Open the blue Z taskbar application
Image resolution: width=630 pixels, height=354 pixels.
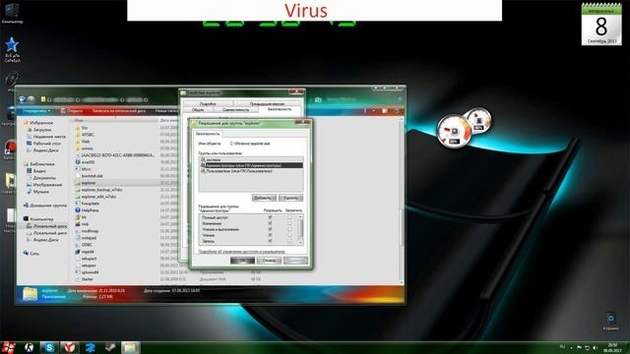[x=90, y=347]
